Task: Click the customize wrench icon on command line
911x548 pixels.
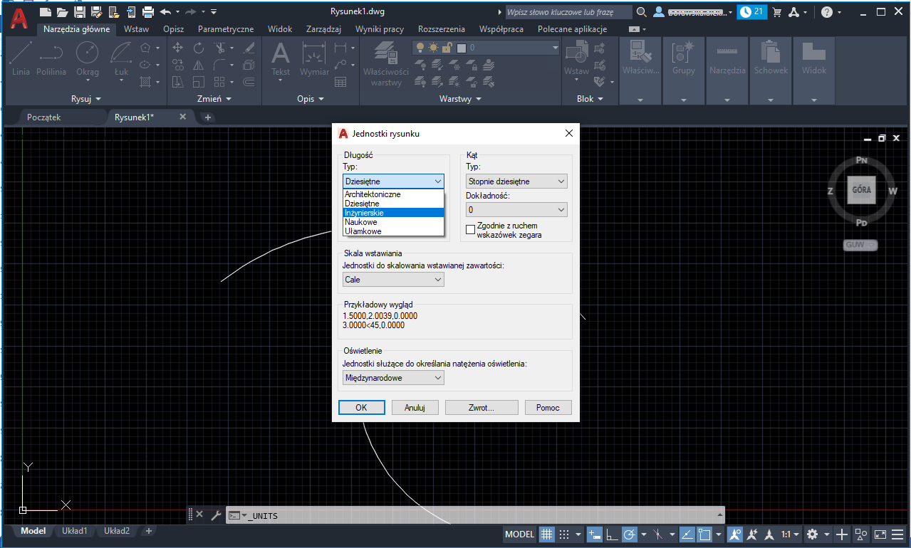Action: tap(217, 515)
